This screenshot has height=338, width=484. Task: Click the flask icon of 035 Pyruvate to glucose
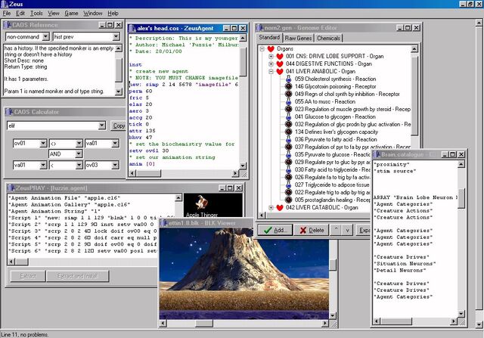(x=288, y=155)
